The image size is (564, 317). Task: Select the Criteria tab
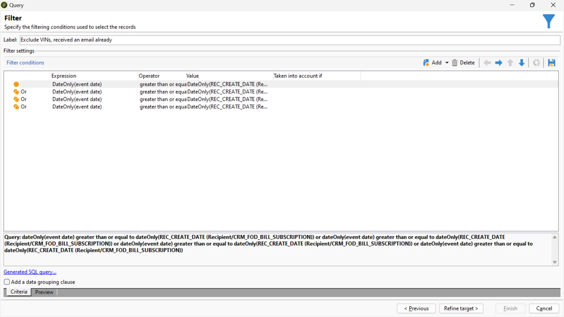pyautogui.click(x=19, y=292)
